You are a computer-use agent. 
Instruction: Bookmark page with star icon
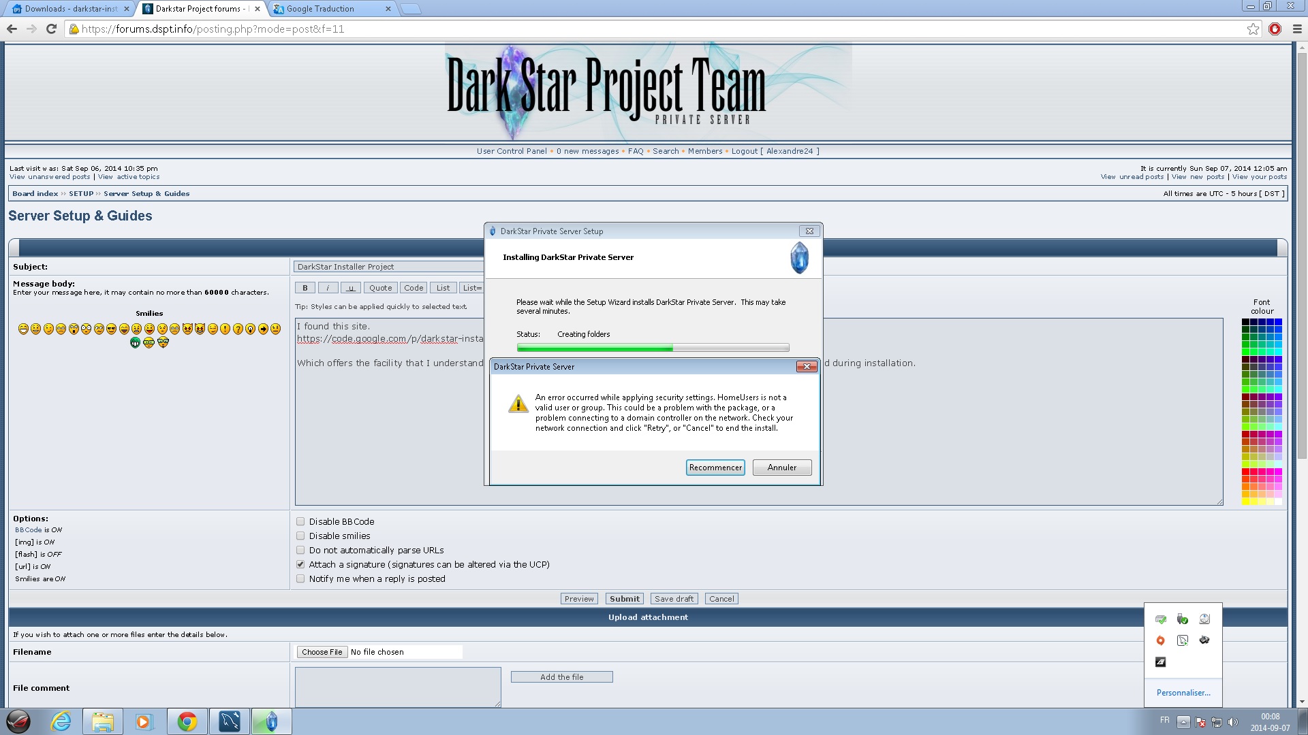coord(1253,29)
